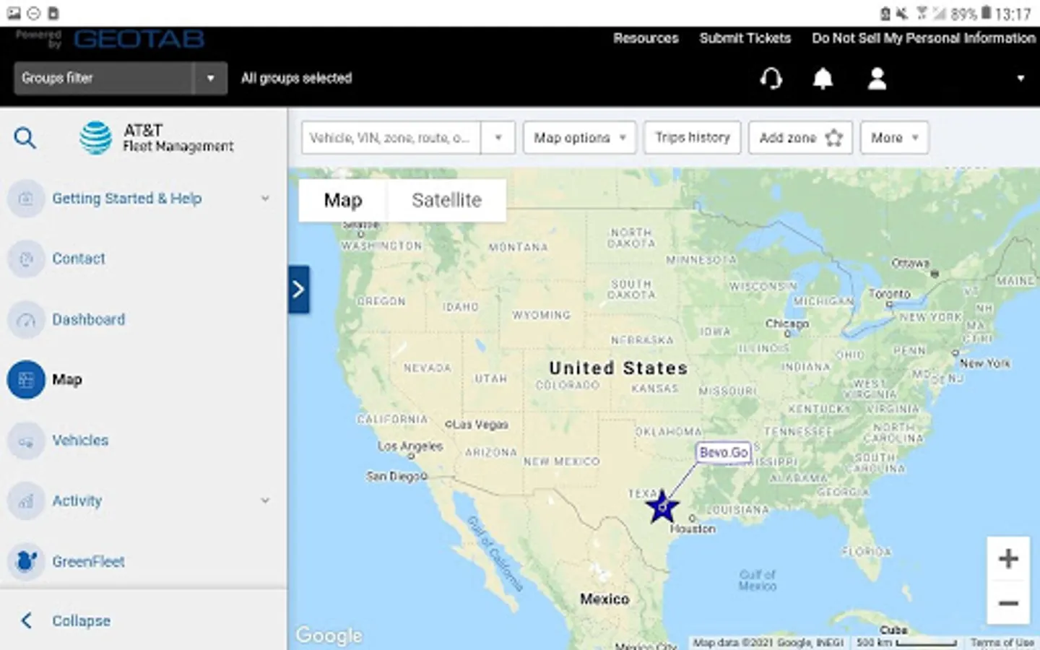
Task: Zoom in with the plus button
Action: [x=1008, y=558]
